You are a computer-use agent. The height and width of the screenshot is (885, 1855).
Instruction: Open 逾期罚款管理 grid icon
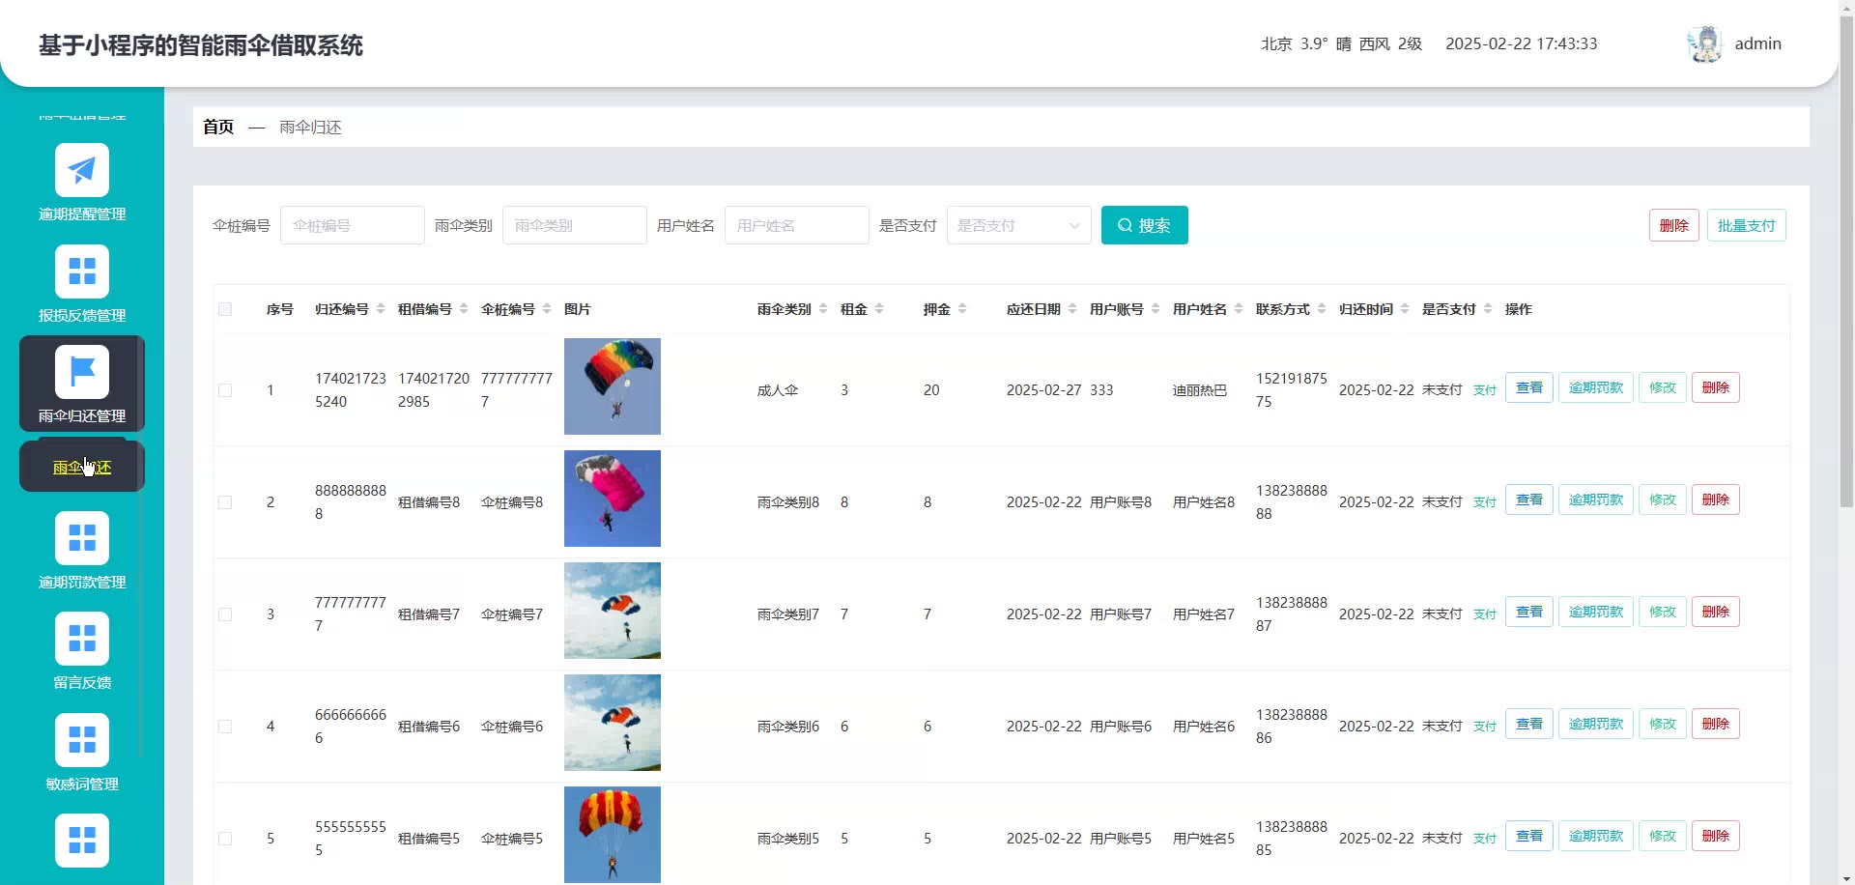click(x=82, y=538)
